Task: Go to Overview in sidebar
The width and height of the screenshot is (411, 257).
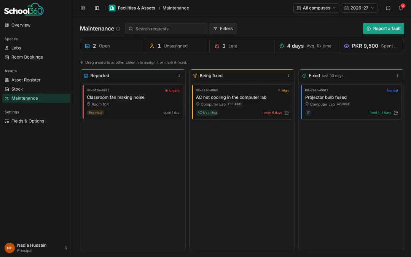Action: pos(37,25)
